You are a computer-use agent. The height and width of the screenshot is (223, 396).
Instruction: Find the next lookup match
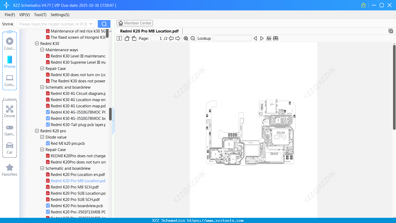click(x=262, y=38)
